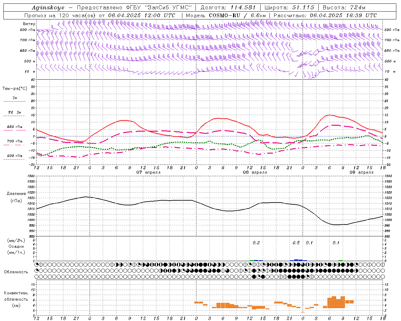
Task: Click the precipitation value 0.2
Action: (256, 243)
